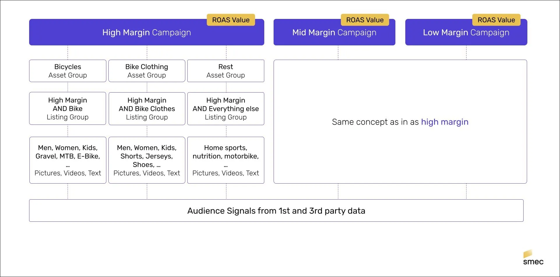The width and height of the screenshot is (560, 277).
Task: Select the High Margin Campaign header
Action: click(x=147, y=32)
